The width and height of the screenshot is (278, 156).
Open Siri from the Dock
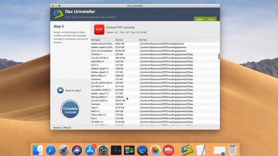(x=77, y=150)
